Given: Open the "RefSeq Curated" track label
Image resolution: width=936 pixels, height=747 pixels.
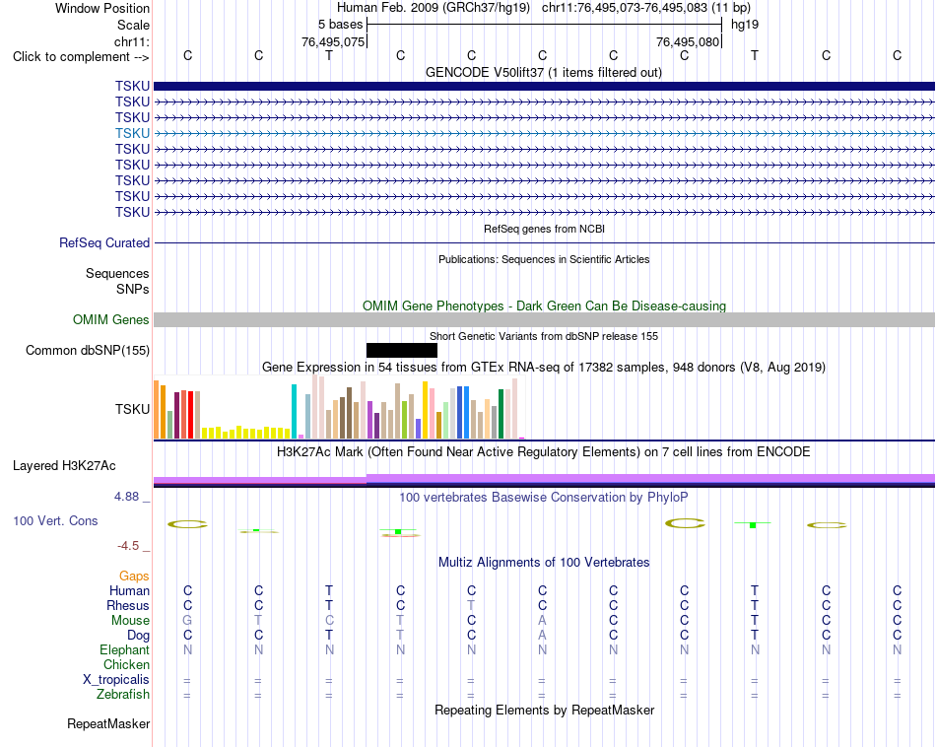Looking at the screenshot, I should coord(104,243).
